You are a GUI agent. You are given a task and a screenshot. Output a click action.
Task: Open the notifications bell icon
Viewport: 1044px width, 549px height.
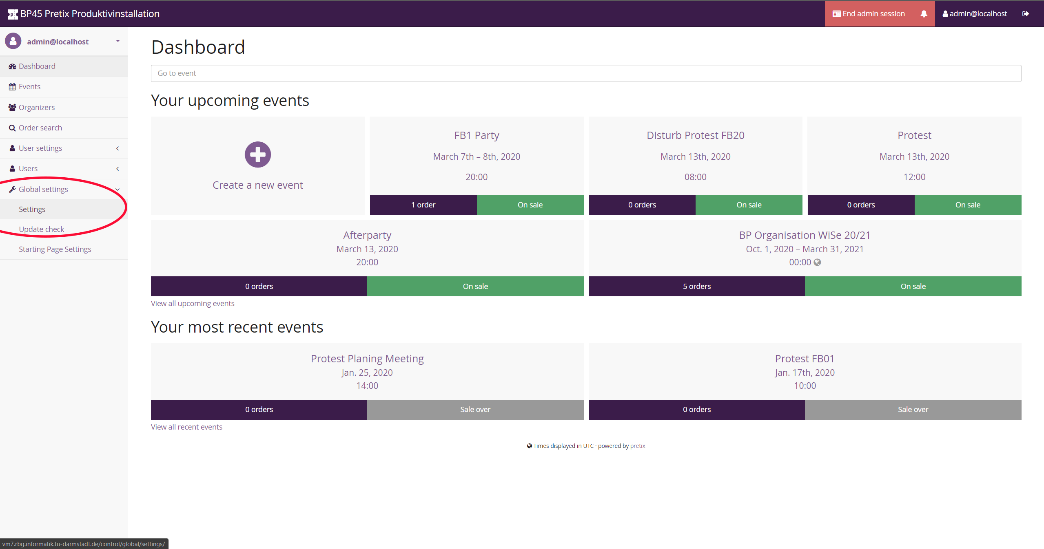tap(924, 14)
